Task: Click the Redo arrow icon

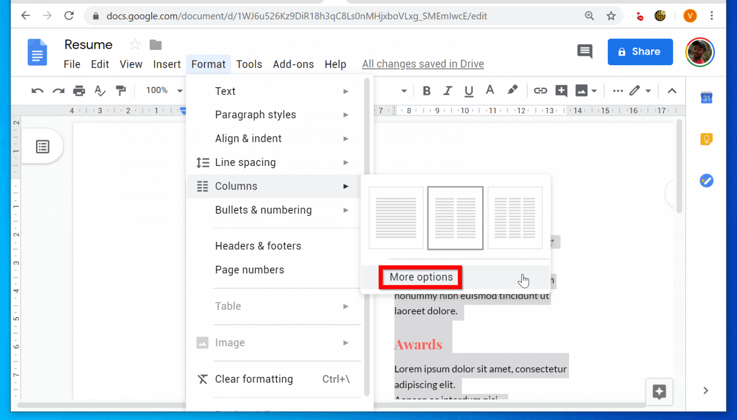Action: click(59, 91)
